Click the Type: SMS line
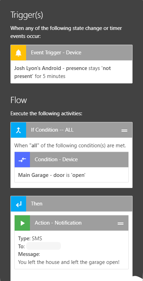Screen dimensions: 143x281 (30, 239)
